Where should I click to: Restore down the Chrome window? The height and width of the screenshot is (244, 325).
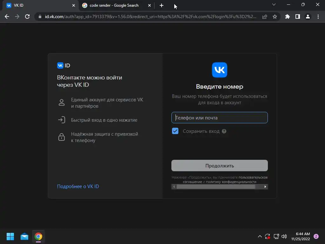[x=303, y=4]
